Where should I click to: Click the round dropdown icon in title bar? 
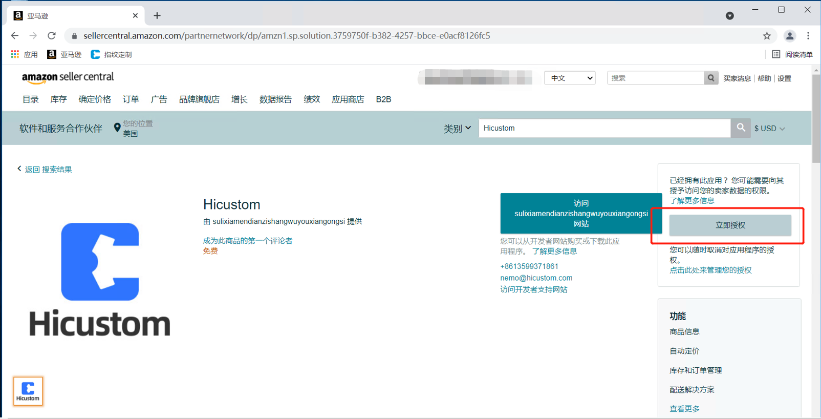click(730, 16)
